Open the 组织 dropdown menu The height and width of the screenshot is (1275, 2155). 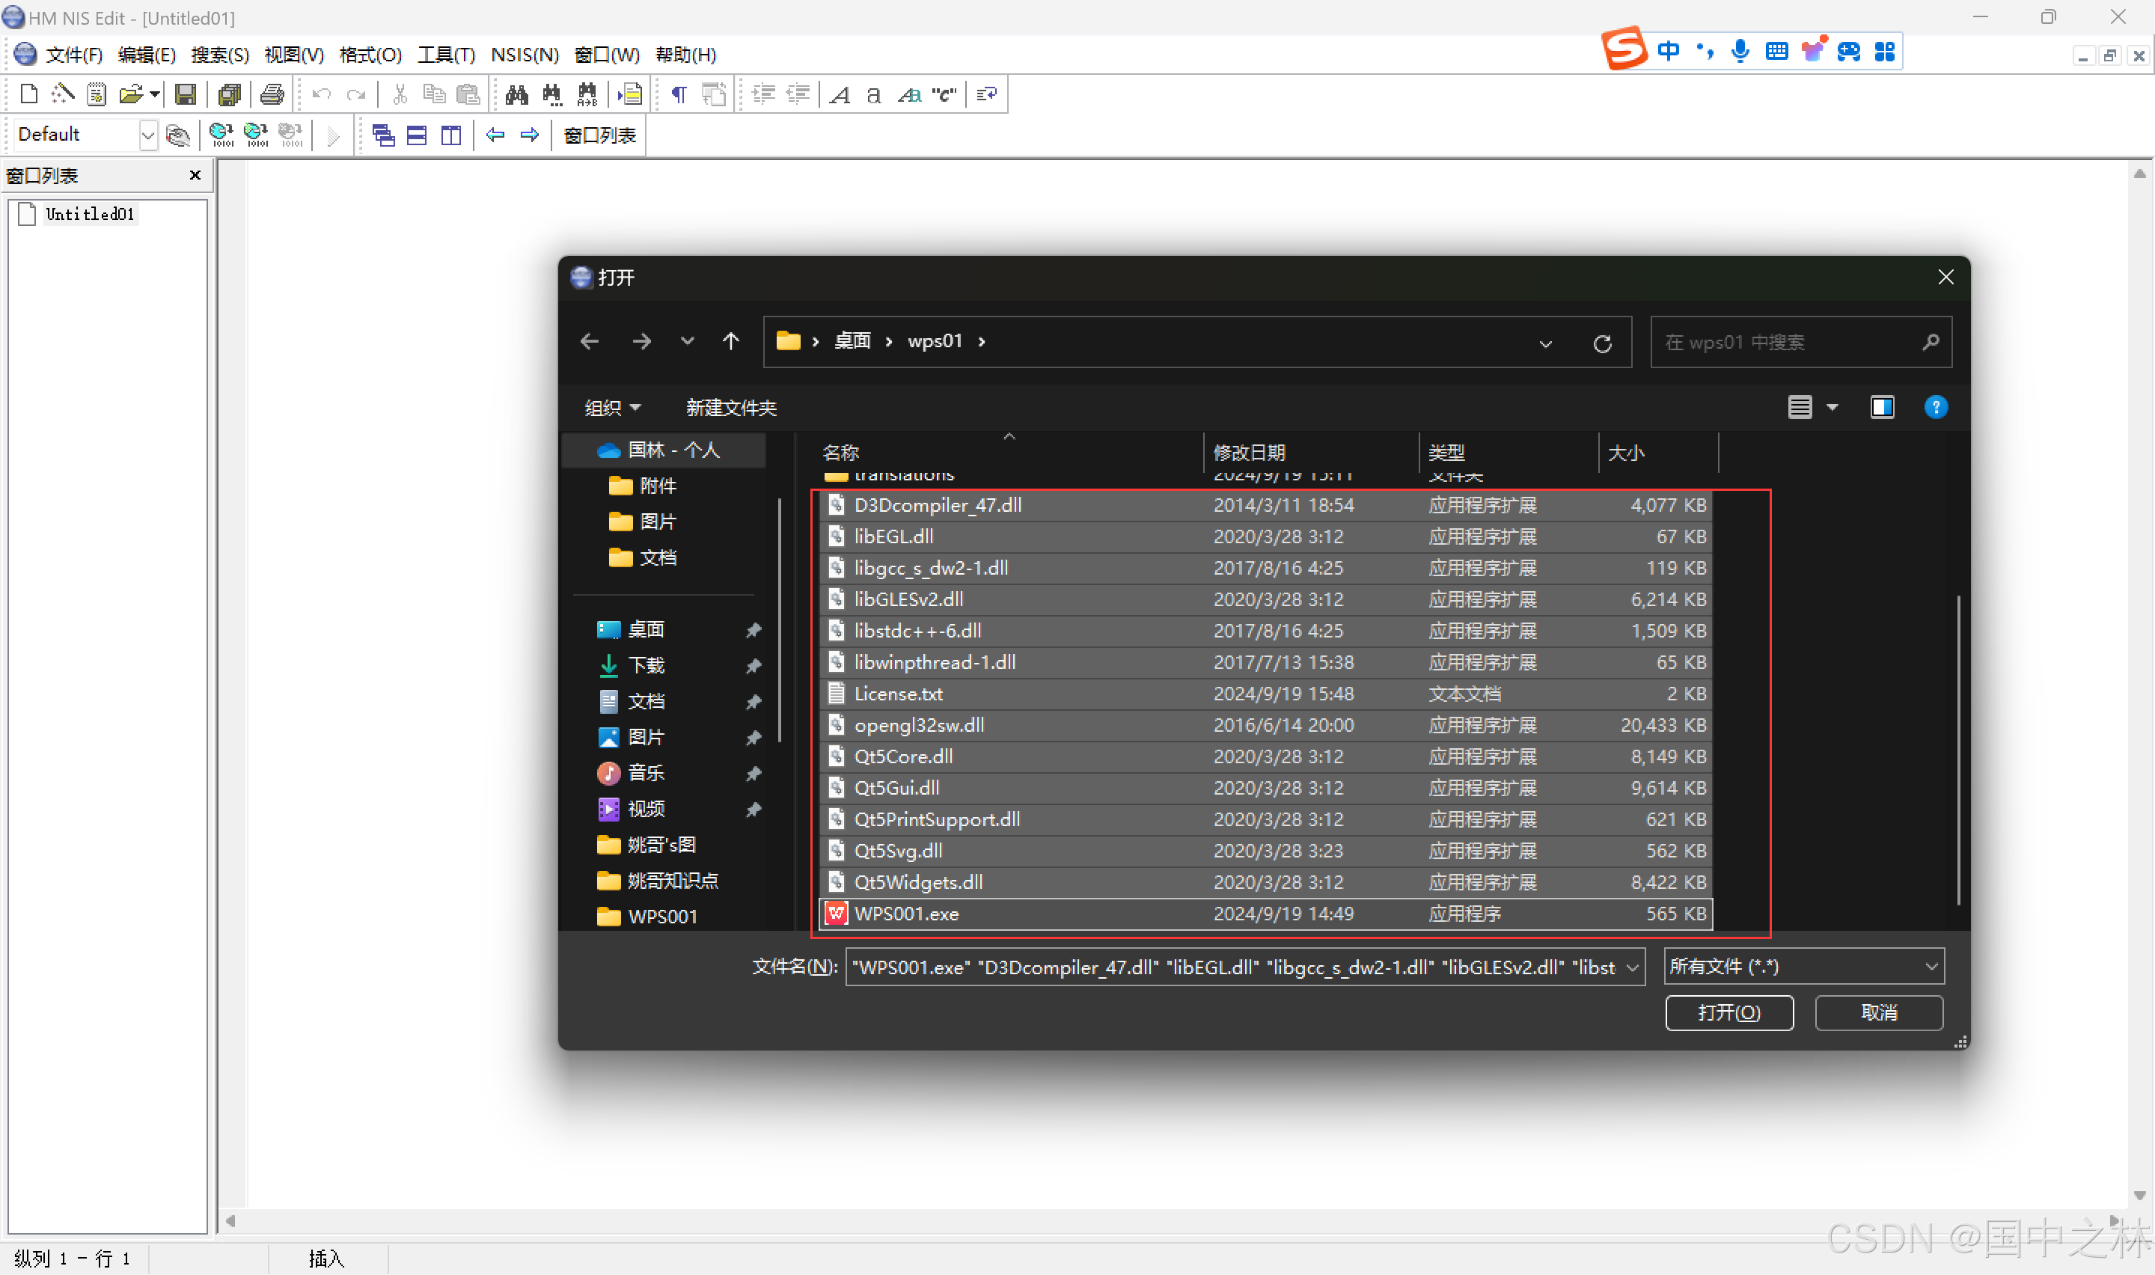coord(614,407)
